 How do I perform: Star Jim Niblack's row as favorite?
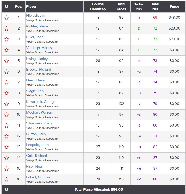6,18
